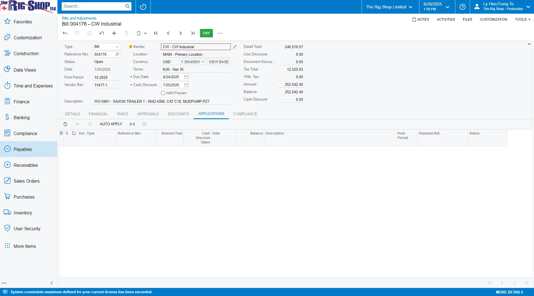Click the search magnifier icon
Screen dimensions: 534x296
pos(128,6)
